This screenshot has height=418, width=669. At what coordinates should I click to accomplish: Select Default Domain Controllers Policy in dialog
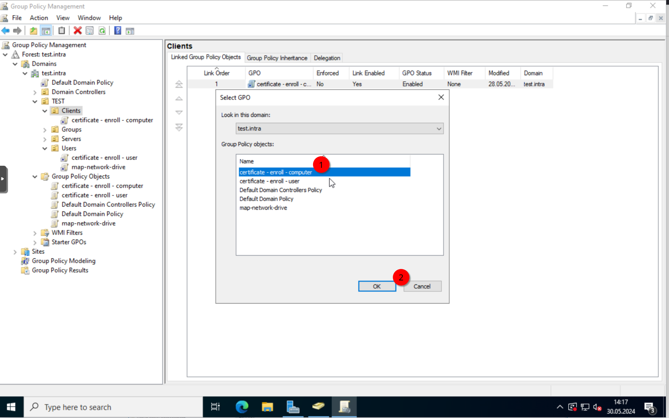(x=281, y=190)
